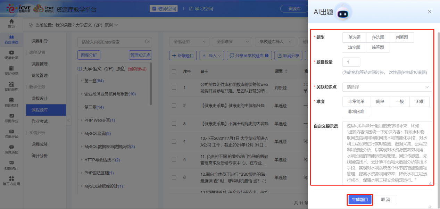Click 分享至学校题库 button
Screen dimensions: 440x209
pos(249,55)
